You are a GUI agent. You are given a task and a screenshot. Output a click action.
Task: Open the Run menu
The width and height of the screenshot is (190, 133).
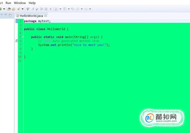click(x=8, y=3)
